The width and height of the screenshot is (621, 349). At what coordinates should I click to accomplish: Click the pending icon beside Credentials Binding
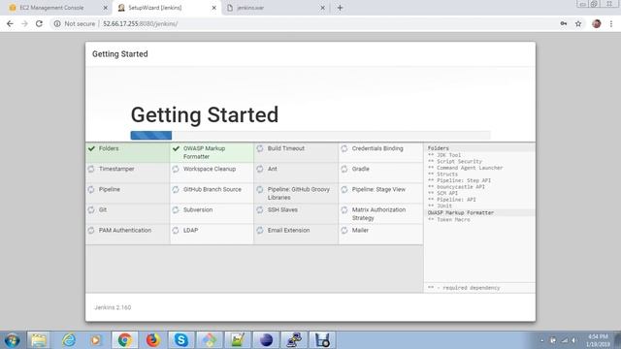coord(344,148)
